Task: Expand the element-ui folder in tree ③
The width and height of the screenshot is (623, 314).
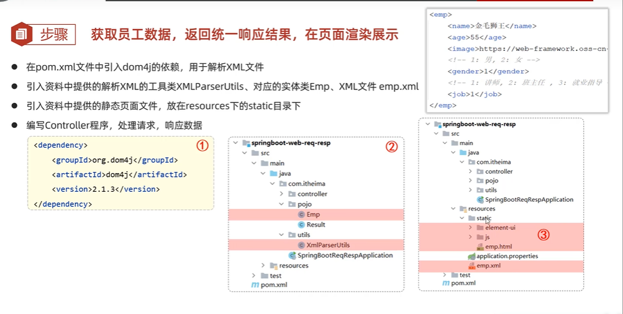Action: (470, 228)
